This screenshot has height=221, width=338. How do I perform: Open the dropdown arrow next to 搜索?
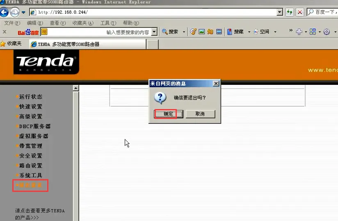(184, 32)
